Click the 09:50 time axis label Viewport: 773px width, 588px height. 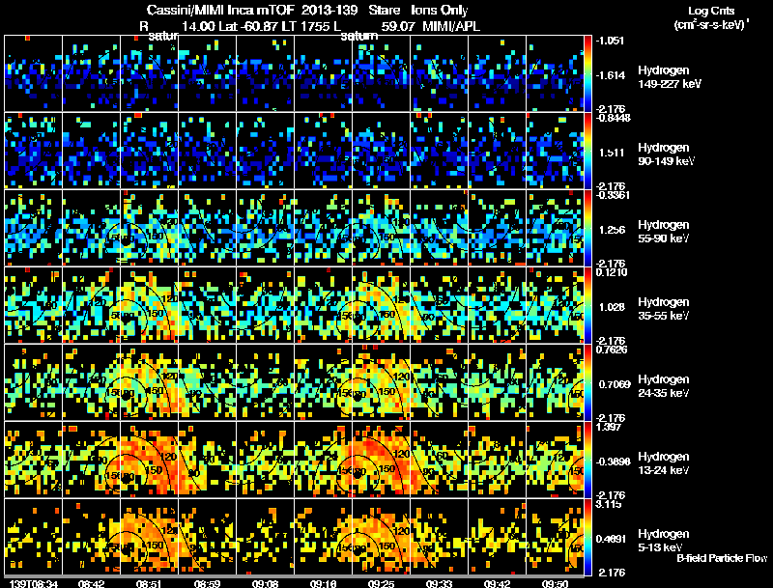[x=555, y=583]
